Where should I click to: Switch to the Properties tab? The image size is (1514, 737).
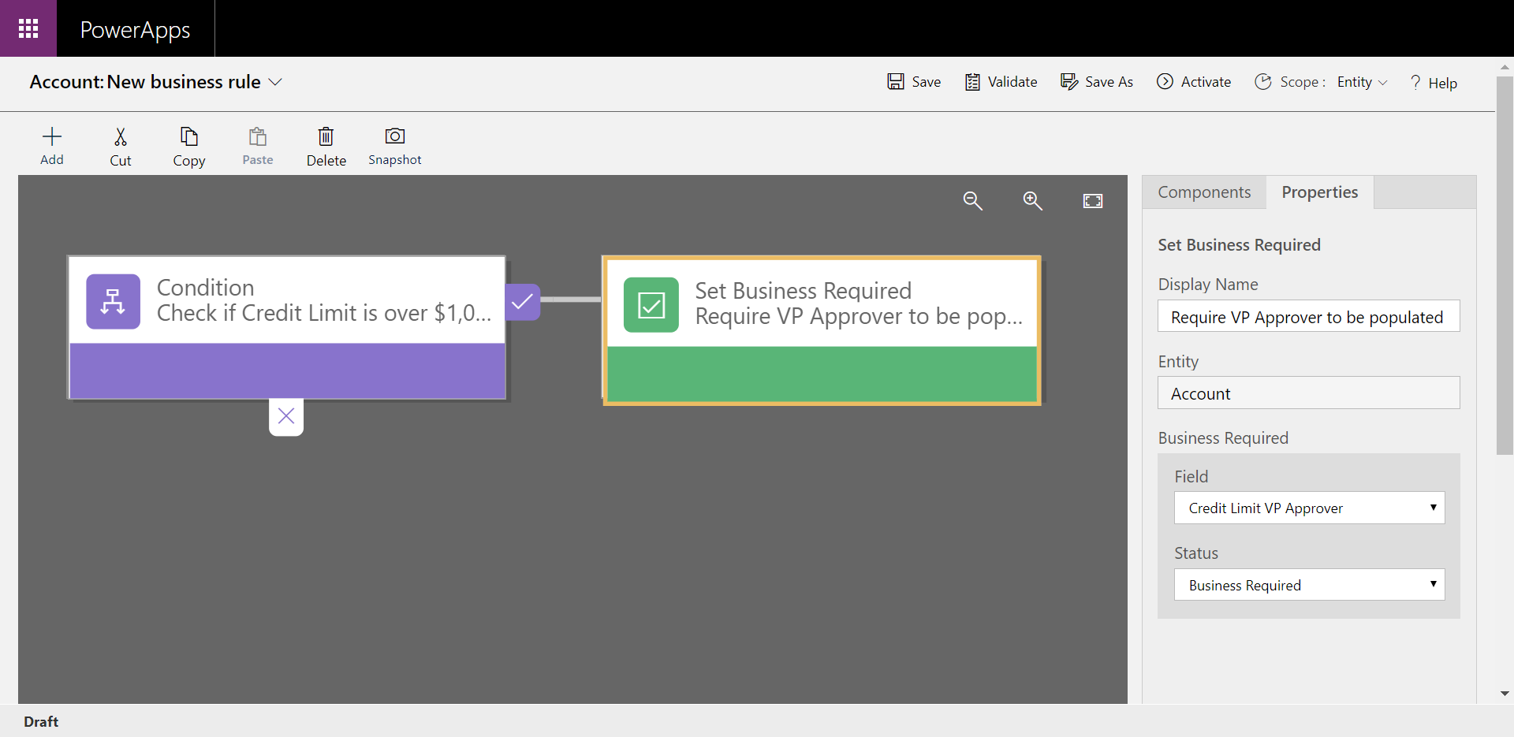click(x=1320, y=192)
